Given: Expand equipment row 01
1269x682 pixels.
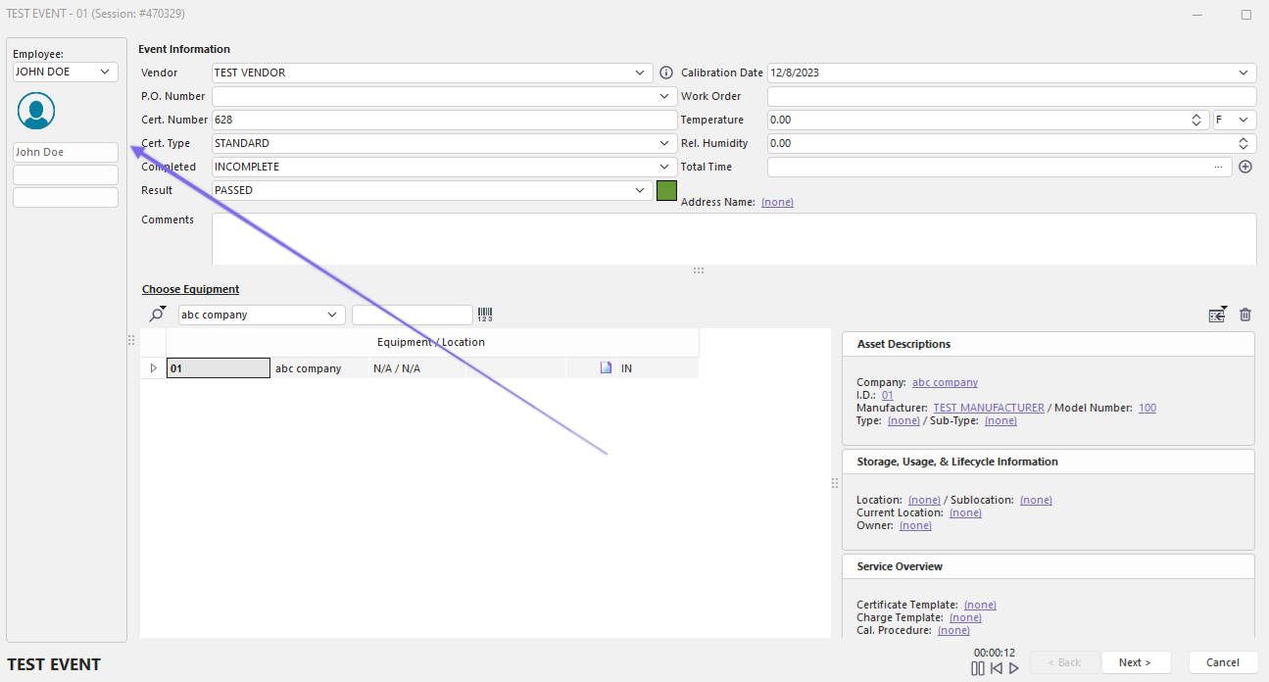Looking at the screenshot, I should (153, 368).
